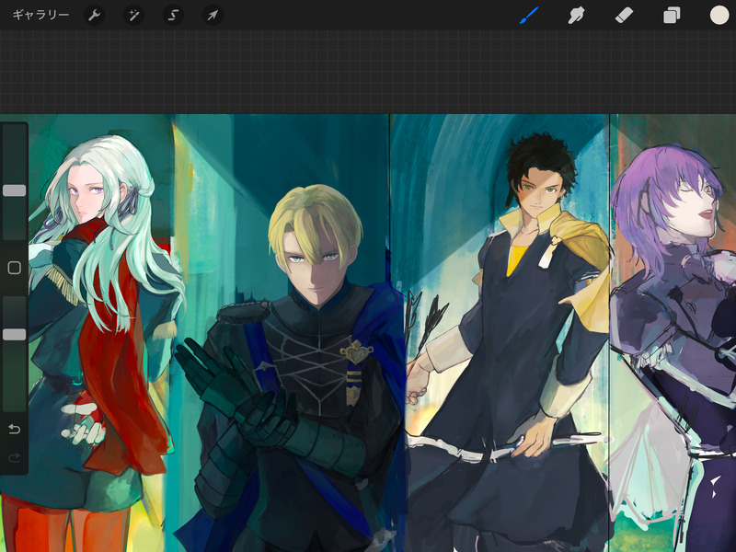Tap the square modify button in sidebar

pos(14,268)
